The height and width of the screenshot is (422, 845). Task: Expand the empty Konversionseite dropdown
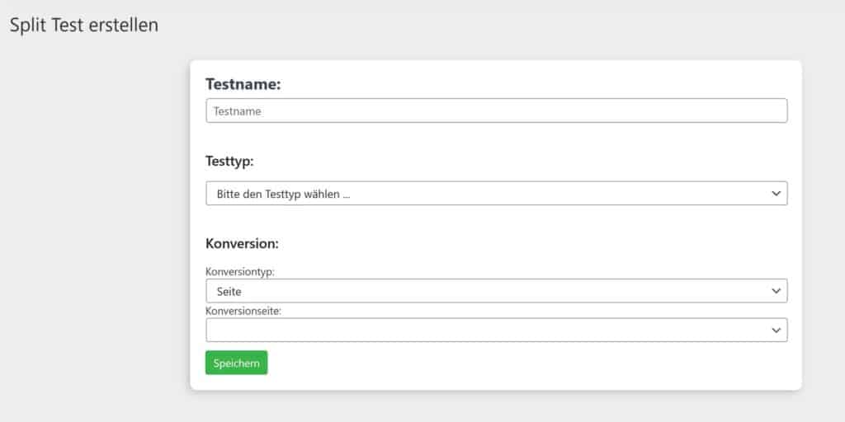pyautogui.click(x=496, y=330)
